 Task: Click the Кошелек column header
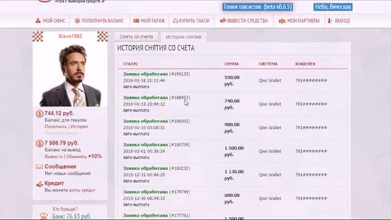[x=305, y=64]
